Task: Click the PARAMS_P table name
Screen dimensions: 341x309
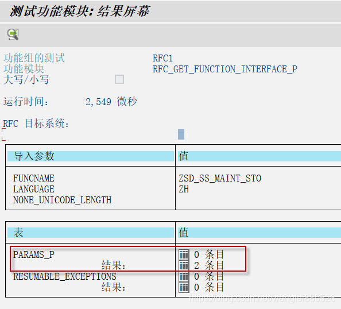Action: [x=34, y=254]
